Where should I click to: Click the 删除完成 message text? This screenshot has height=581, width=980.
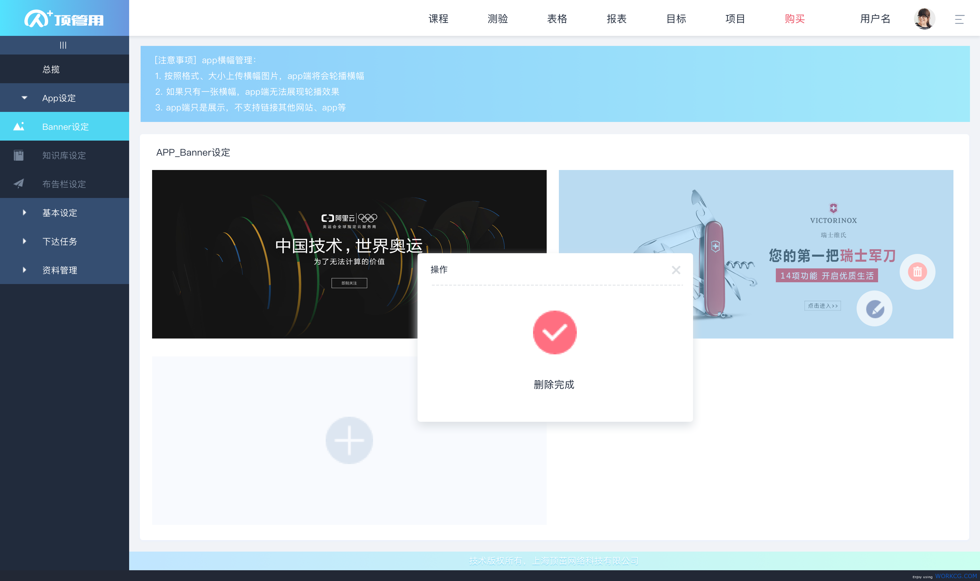[x=554, y=384]
